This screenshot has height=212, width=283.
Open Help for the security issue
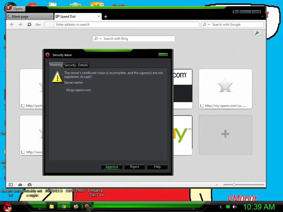point(157,167)
